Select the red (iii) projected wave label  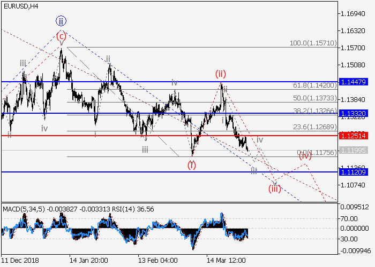(x=274, y=188)
